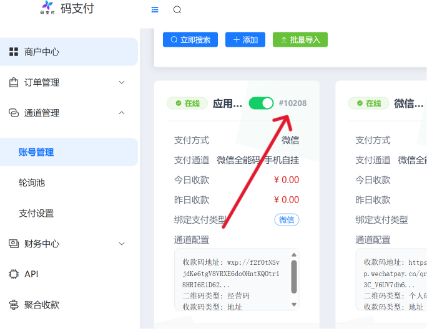Click the 码支付 title text
The height and width of the screenshot is (329, 427).
click(77, 8)
